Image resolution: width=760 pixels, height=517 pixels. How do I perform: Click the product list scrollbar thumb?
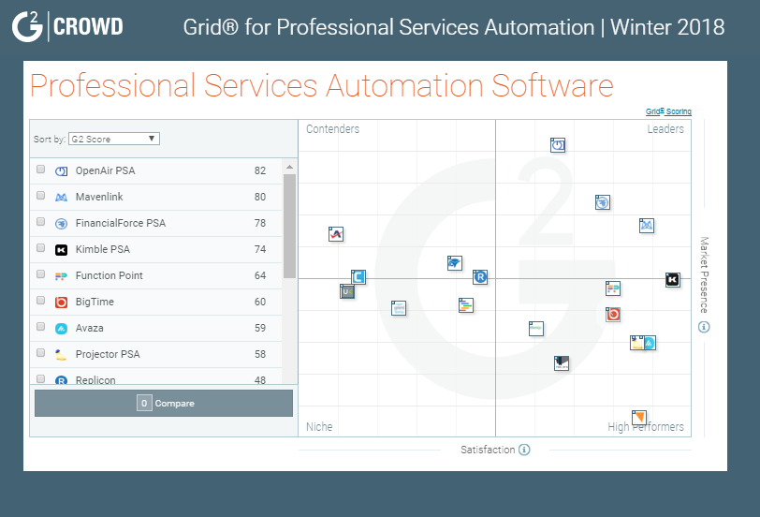point(289,226)
